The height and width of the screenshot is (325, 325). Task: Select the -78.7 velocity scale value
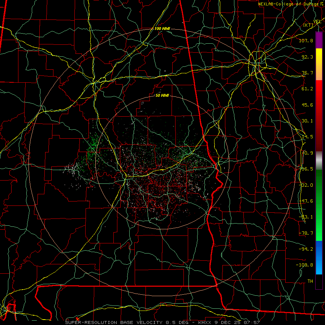(x=306, y=233)
